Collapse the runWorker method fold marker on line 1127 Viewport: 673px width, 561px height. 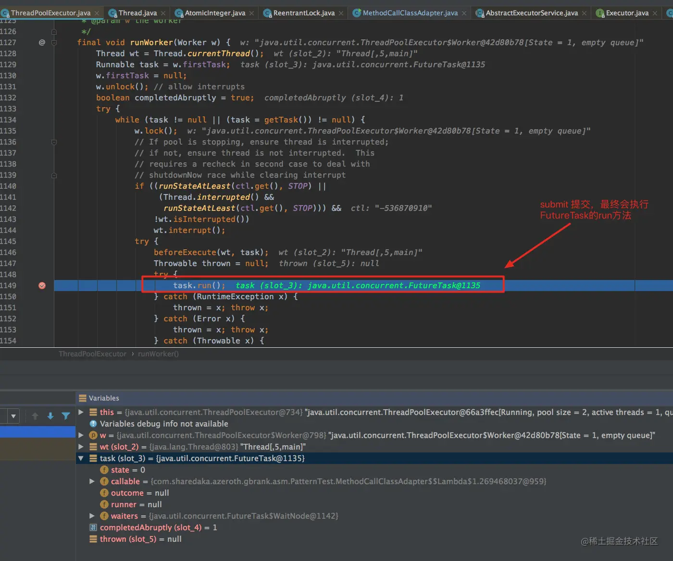(x=54, y=42)
